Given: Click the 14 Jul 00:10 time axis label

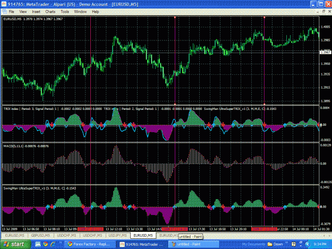Looking at the screenshot, I should [301, 229].
